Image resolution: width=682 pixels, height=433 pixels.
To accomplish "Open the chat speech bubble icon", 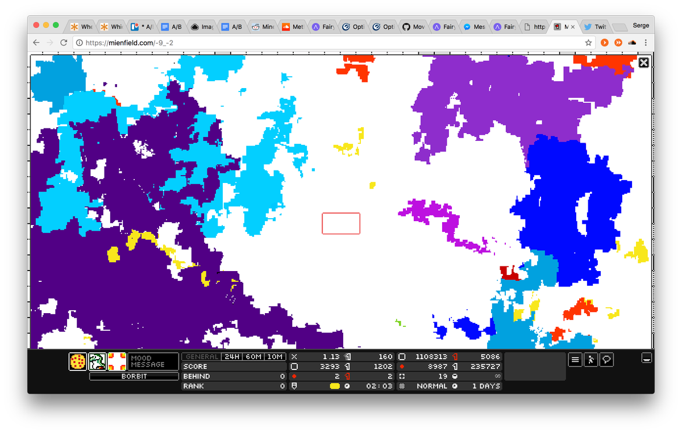I will (x=606, y=360).
